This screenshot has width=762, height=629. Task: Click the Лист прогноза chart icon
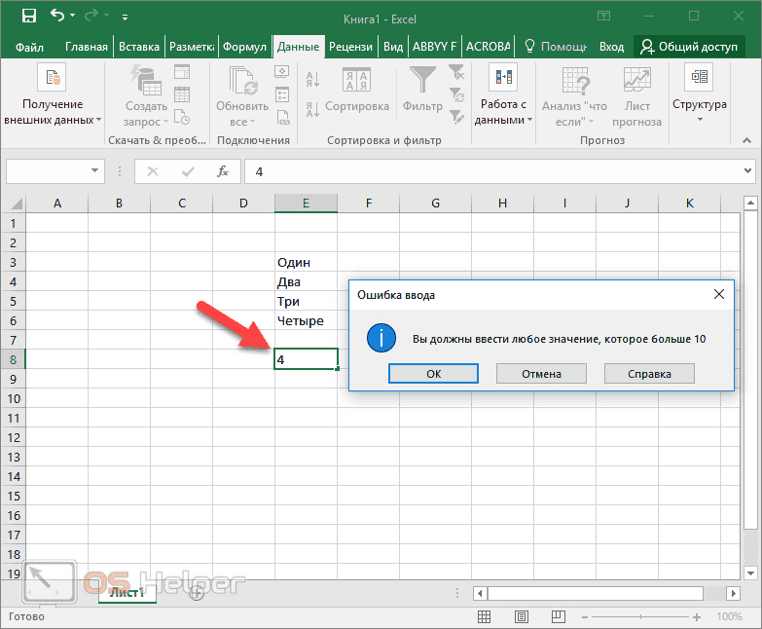tap(637, 79)
